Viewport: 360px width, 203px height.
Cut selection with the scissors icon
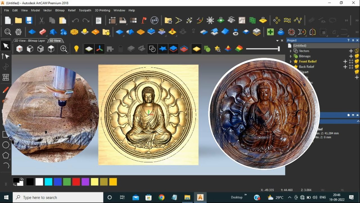tap(41, 20)
